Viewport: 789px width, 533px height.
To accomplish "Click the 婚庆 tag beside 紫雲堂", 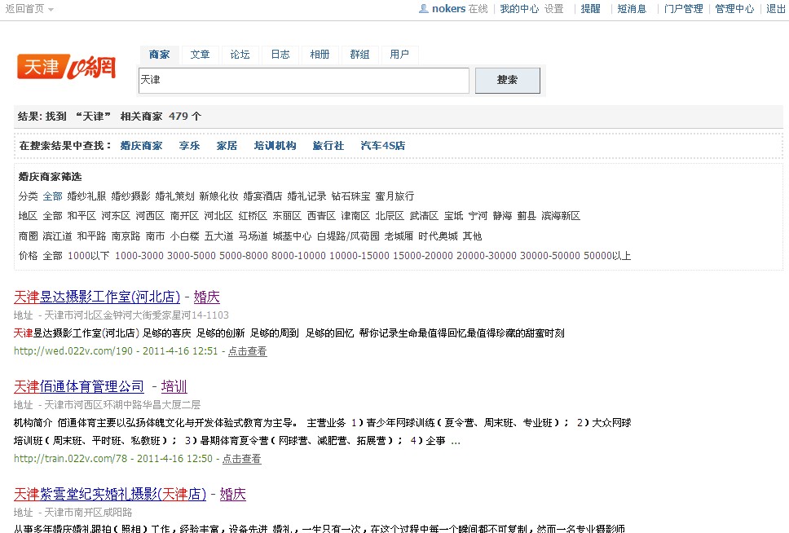I will pos(233,494).
